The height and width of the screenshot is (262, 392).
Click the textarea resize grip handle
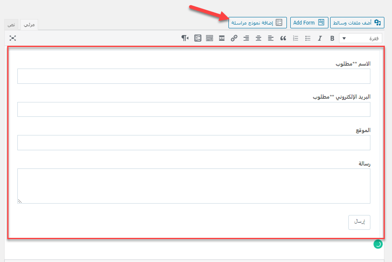[20, 201]
